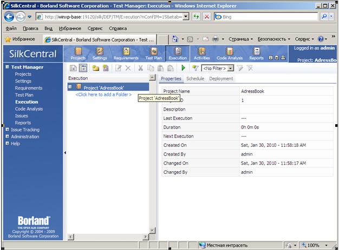339x250 pixels.
Task: Click the IE Print icon
Action: pyautogui.click(x=216, y=39)
